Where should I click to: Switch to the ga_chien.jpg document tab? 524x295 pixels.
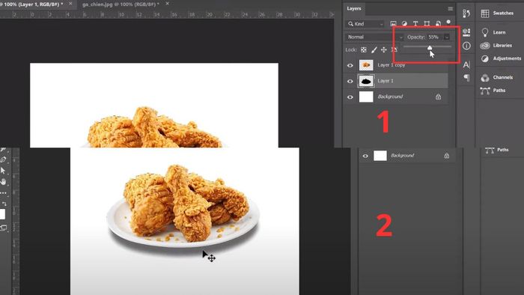point(121,4)
